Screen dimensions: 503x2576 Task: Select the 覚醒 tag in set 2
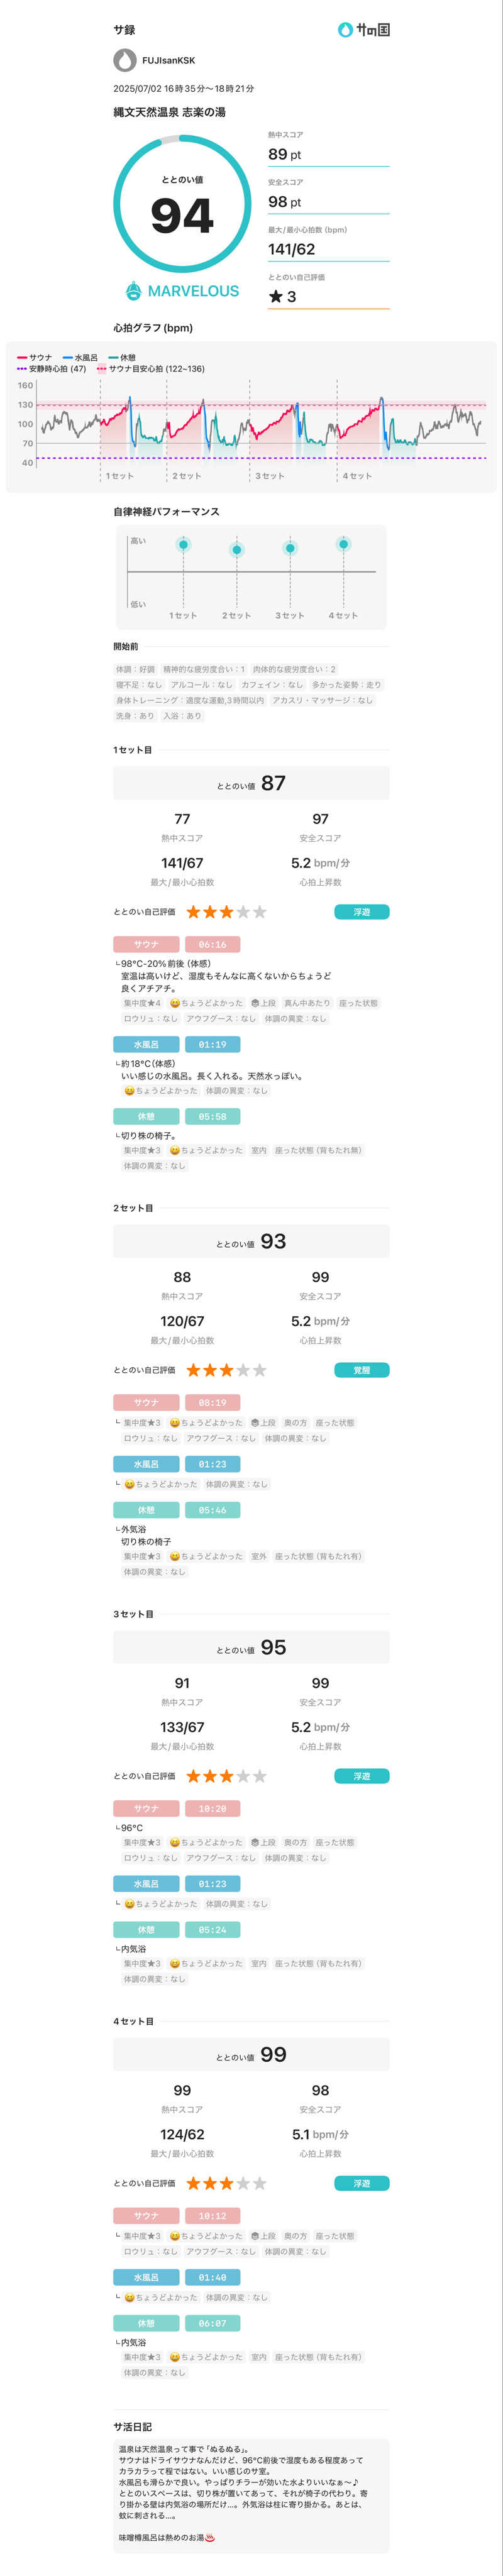point(361,1370)
